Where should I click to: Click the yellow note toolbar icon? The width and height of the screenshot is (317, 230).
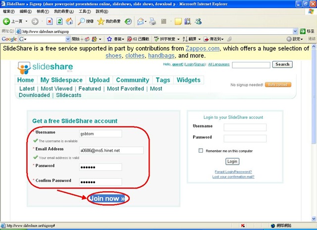[178, 21]
